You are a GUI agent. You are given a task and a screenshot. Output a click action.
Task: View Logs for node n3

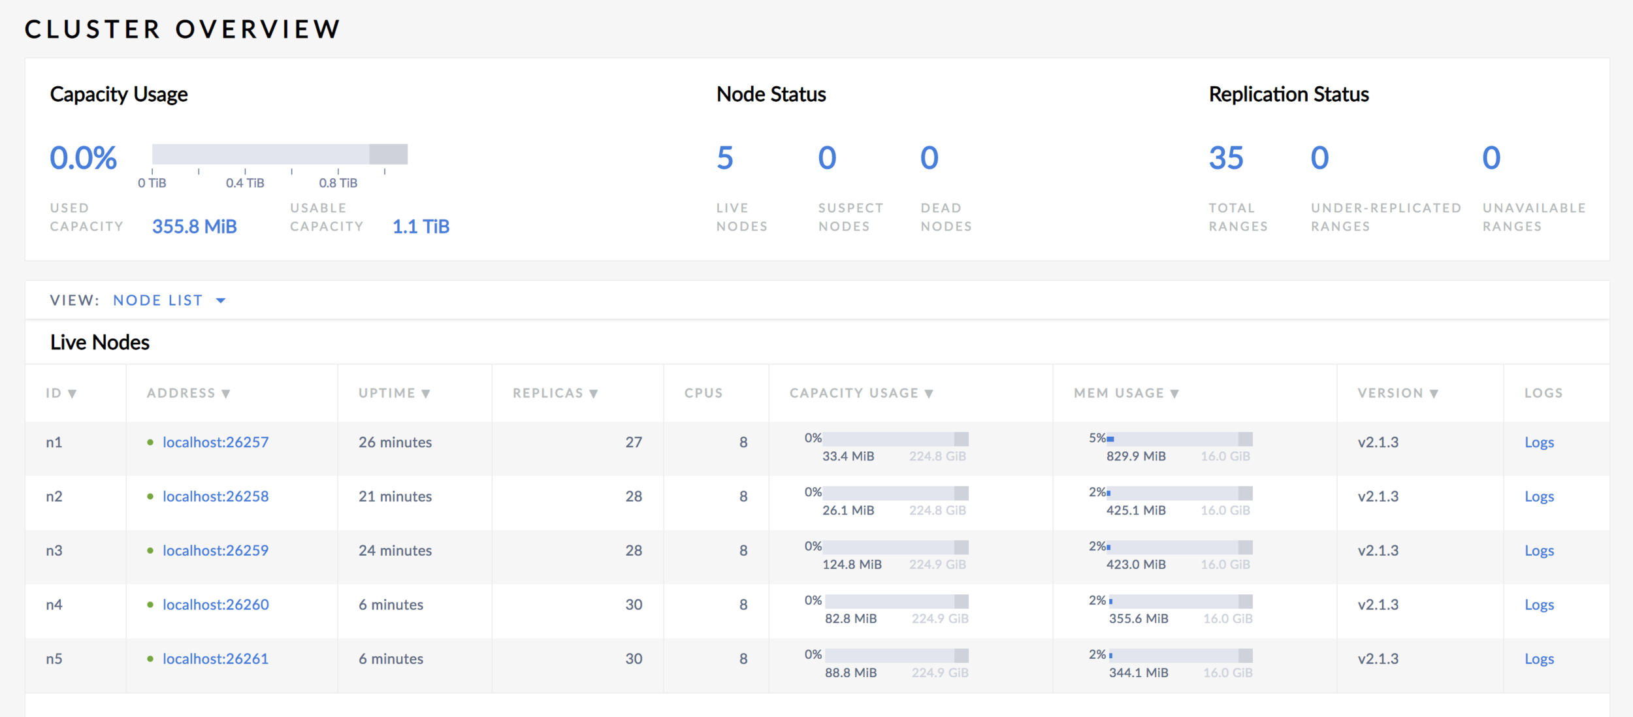click(1539, 551)
